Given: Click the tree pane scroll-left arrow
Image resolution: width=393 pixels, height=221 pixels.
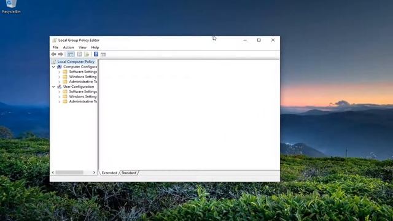Looking at the screenshot, I should click(53, 173).
